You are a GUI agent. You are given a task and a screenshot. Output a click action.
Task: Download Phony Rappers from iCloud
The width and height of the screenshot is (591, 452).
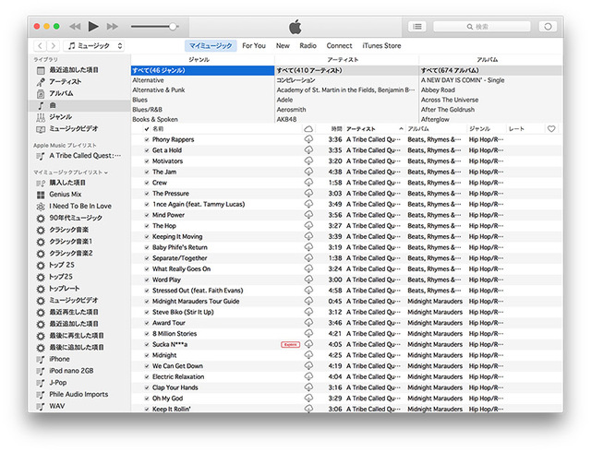coord(308,139)
